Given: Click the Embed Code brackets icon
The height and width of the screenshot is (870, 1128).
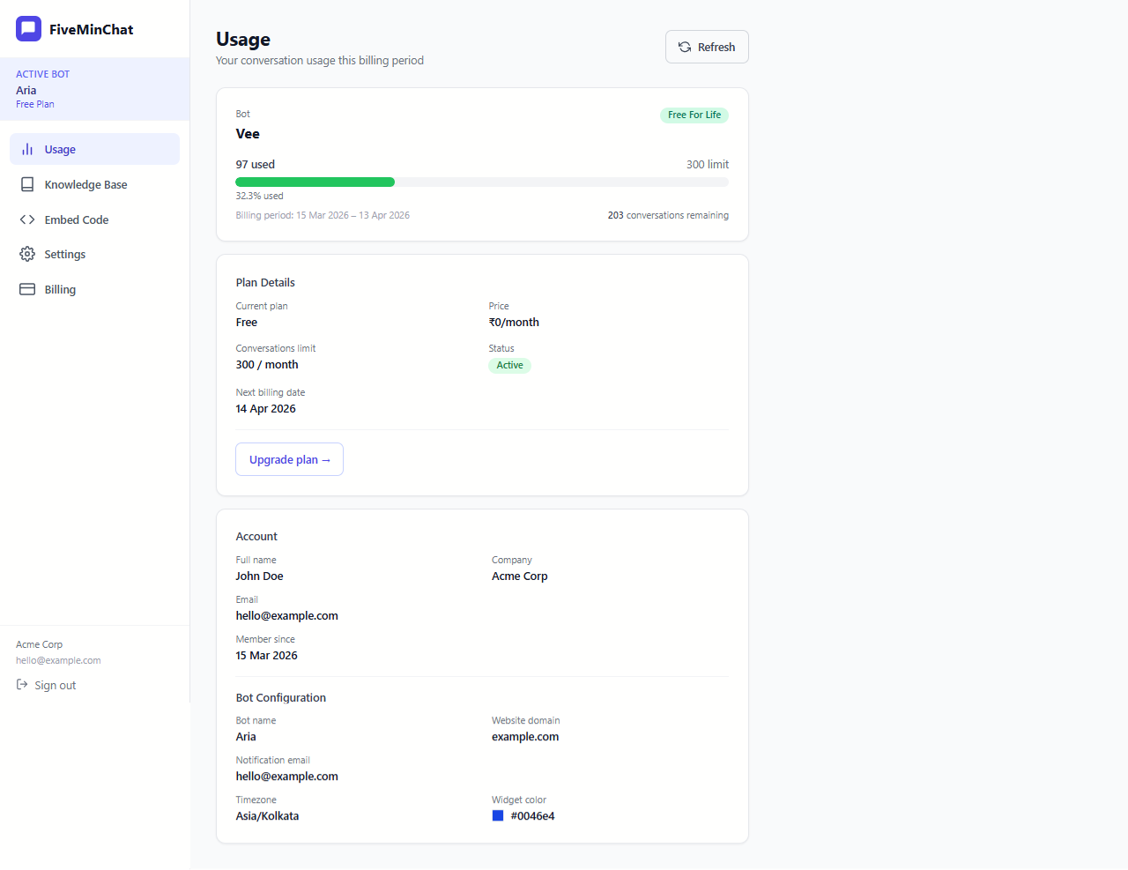Looking at the screenshot, I should pos(27,219).
